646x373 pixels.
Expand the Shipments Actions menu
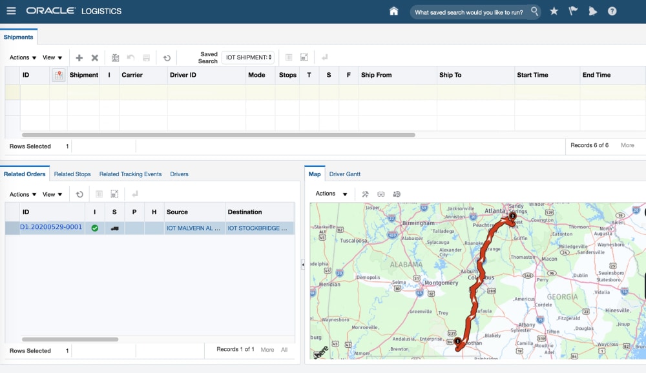coord(23,58)
